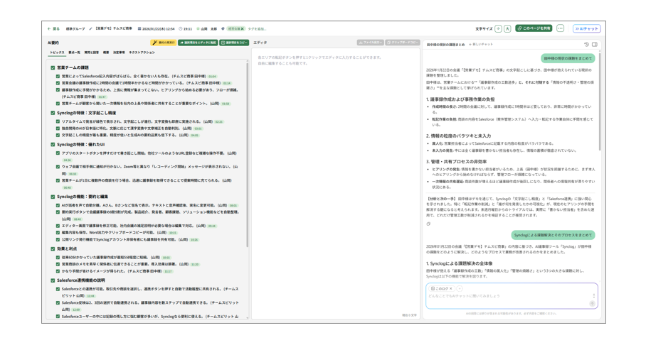Switch to the 決定事項 tab
646x345 pixels.
119,53
